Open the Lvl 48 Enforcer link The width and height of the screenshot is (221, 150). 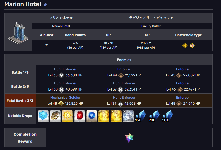(x=183, y=97)
